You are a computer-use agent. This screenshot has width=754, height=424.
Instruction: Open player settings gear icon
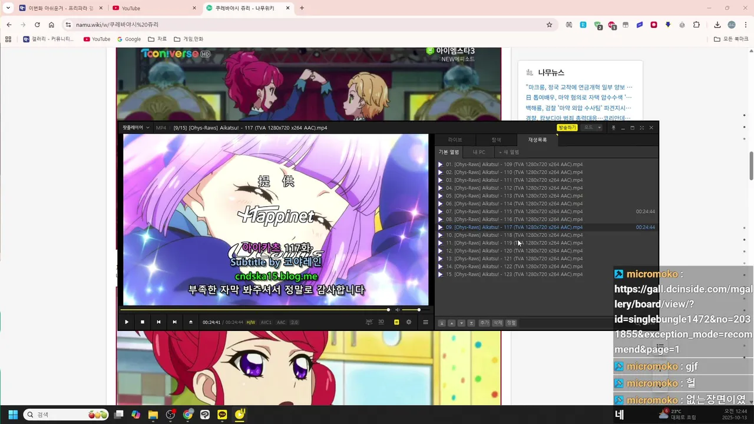click(409, 322)
